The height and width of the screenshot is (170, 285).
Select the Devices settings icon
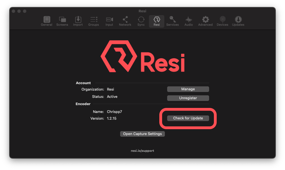pyautogui.click(x=222, y=21)
